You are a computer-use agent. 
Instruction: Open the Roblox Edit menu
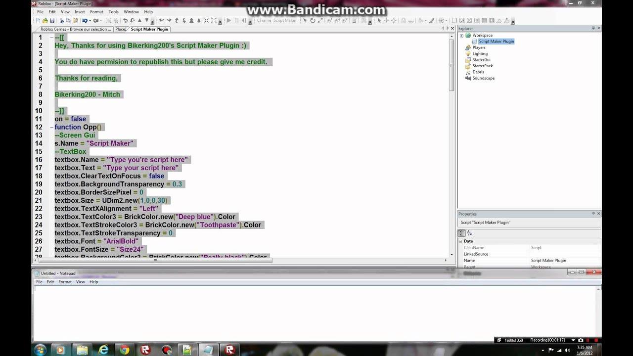52,12
